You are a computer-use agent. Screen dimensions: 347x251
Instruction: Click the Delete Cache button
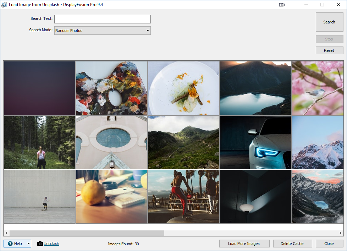point(292,244)
